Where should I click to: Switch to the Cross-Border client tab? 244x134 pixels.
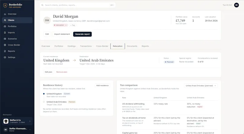tap(102, 46)
